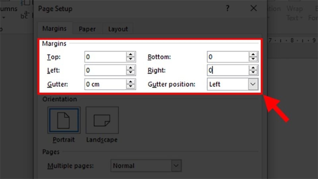
Task: Click the Top margin input field
Action: click(x=105, y=57)
